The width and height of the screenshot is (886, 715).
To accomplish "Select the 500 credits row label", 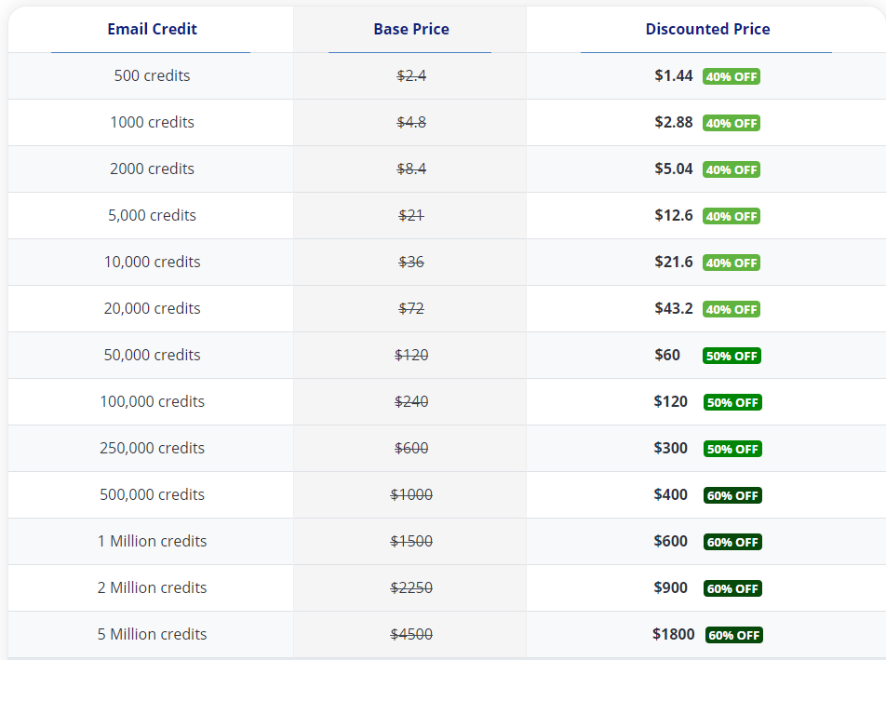I will point(152,75).
